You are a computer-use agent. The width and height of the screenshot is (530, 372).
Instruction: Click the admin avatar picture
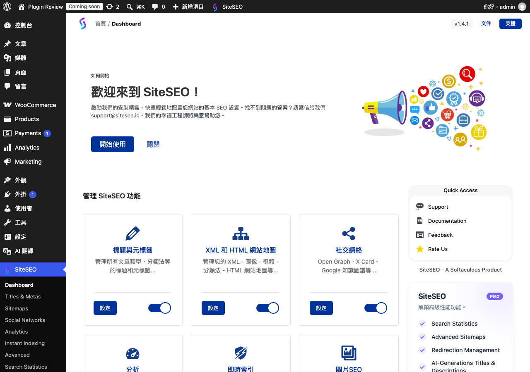pyautogui.click(x=522, y=7)
